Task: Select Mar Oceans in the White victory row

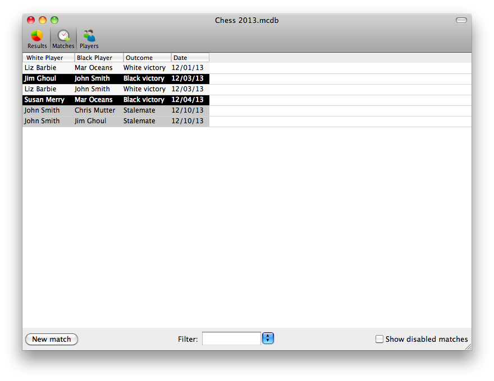Action: click(94, 68)
